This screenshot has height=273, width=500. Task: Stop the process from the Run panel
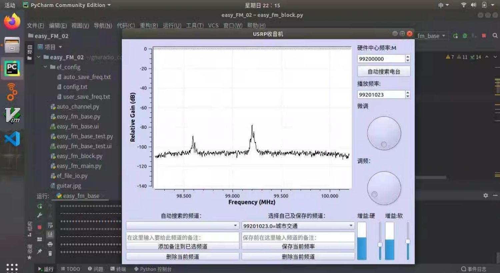(x=40, y=227)
